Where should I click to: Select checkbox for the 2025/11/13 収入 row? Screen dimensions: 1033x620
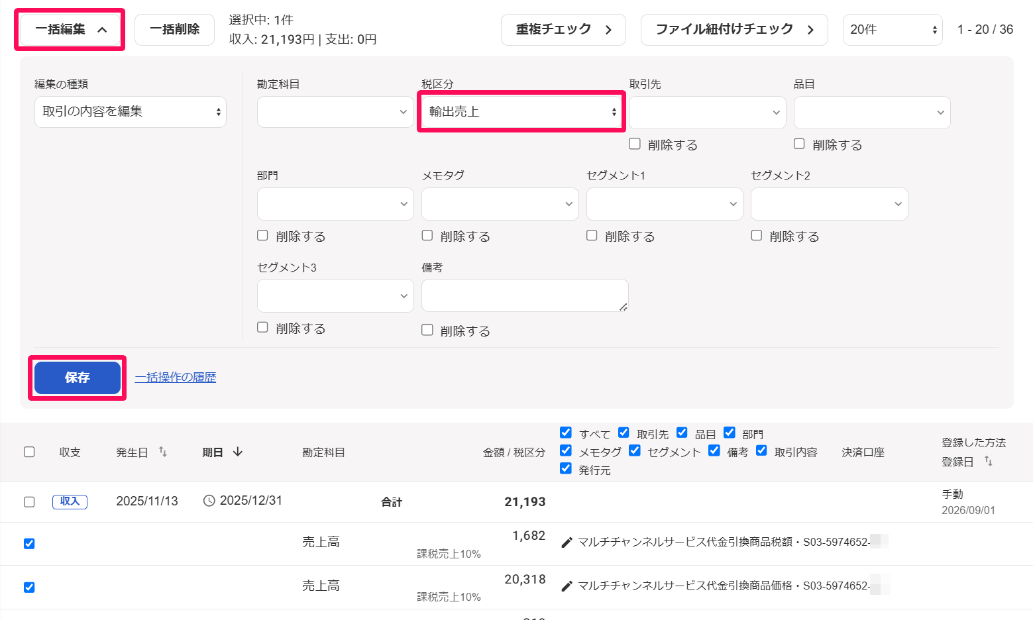point(29,502)
